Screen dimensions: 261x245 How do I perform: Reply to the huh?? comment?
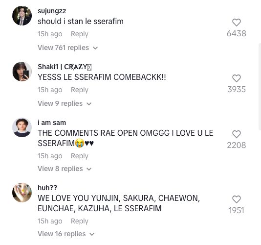coord(80,221)
